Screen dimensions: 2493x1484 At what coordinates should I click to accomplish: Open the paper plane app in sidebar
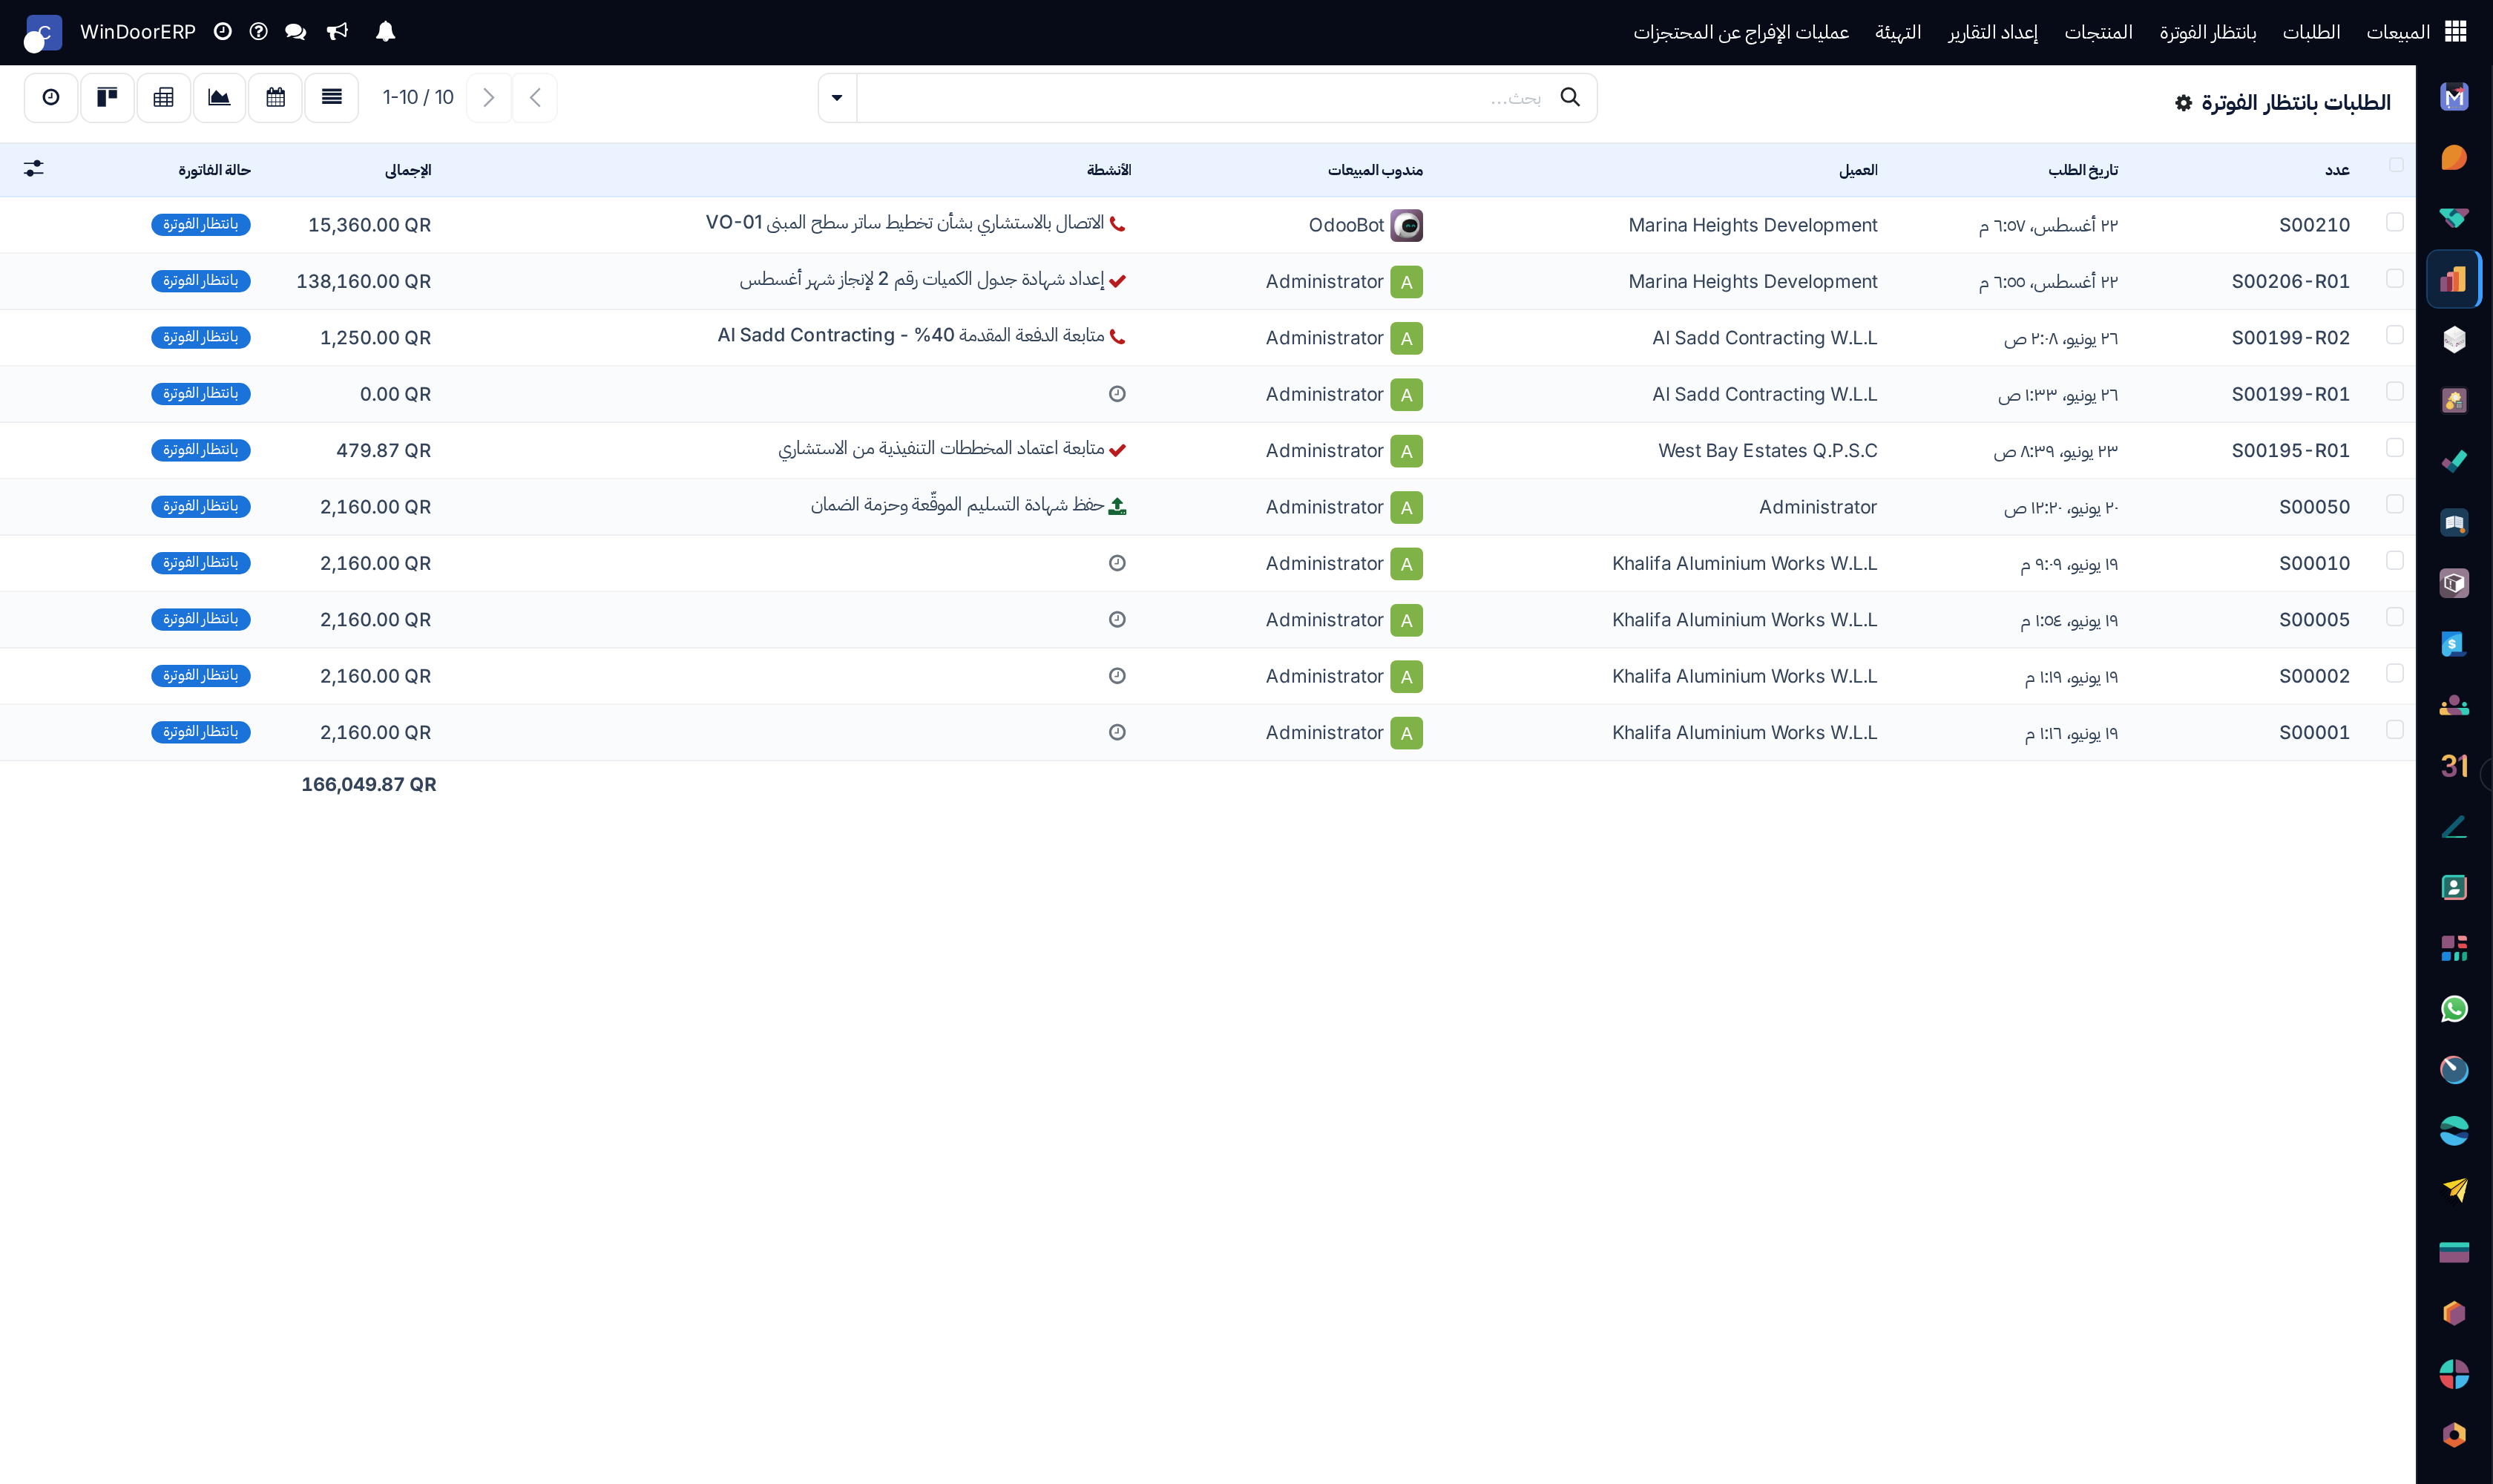coord(2454,1191)
